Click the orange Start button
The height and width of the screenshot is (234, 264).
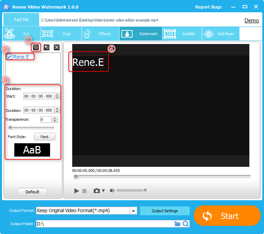click(x=227, y=216)
